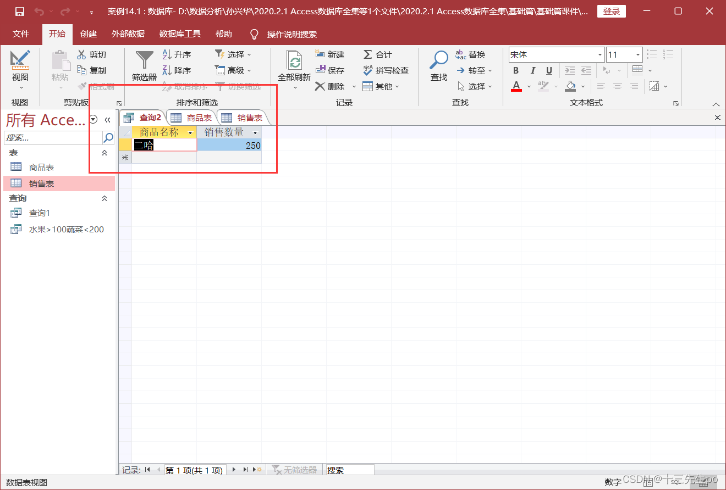Toggle Italic formatting

532,70
